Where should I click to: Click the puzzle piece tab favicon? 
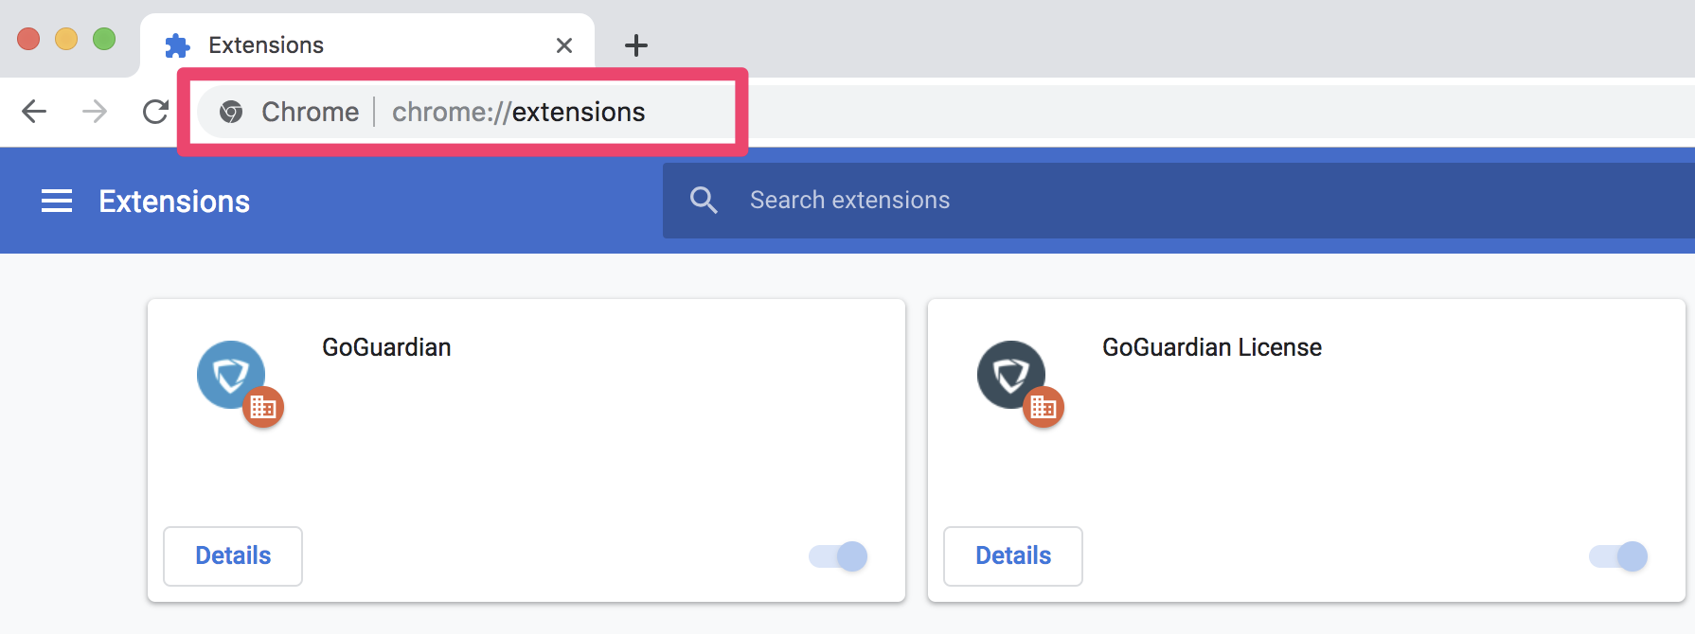coord(177,44)
